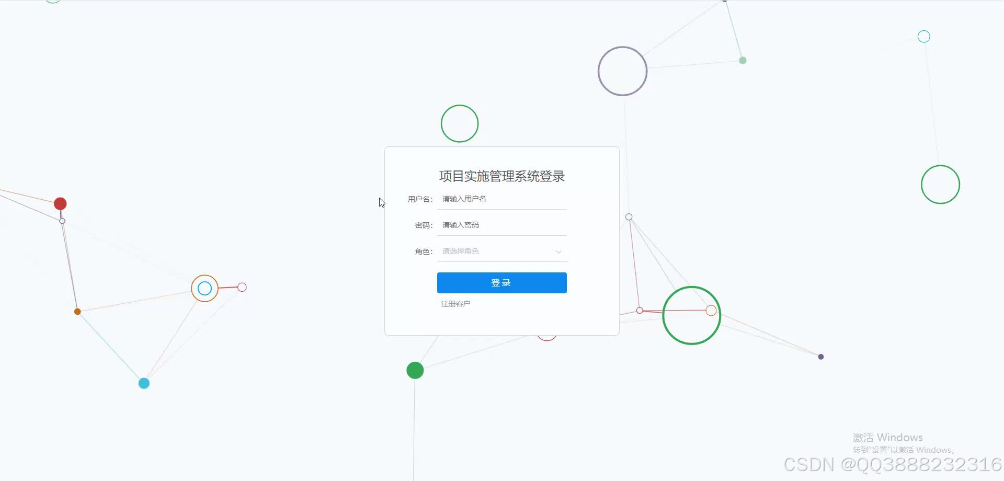Click the large purple outlined circle
This screenshot has width=1004, height=481.
click(622, 71)
